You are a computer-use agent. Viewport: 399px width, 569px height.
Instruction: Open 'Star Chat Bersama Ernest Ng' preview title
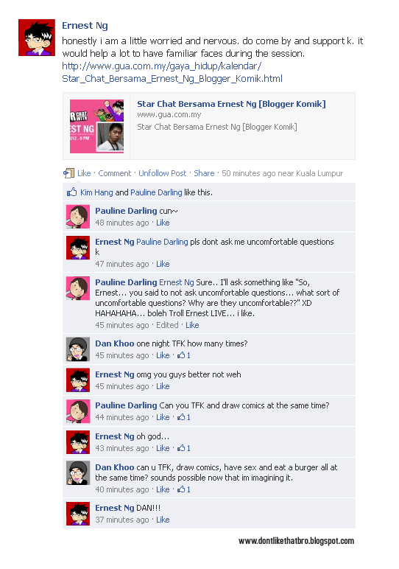click(x=231, y=104)
